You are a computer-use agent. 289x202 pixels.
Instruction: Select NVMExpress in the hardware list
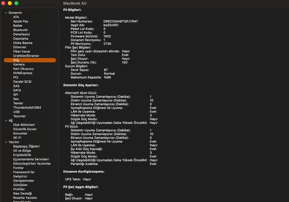(x=23, y=73)
